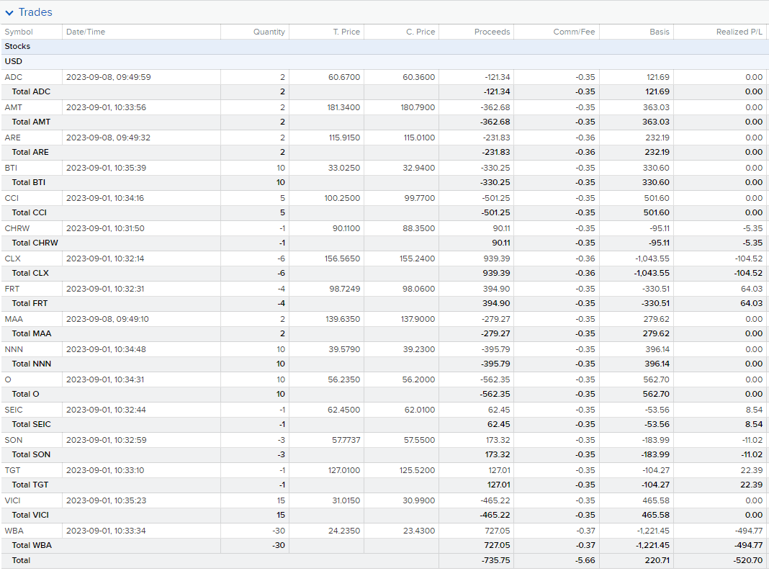Image resolution: width=769 pixels, height=571 pixels.
Task: Click SON T. Price 57.7737
Action: point(346,440)
